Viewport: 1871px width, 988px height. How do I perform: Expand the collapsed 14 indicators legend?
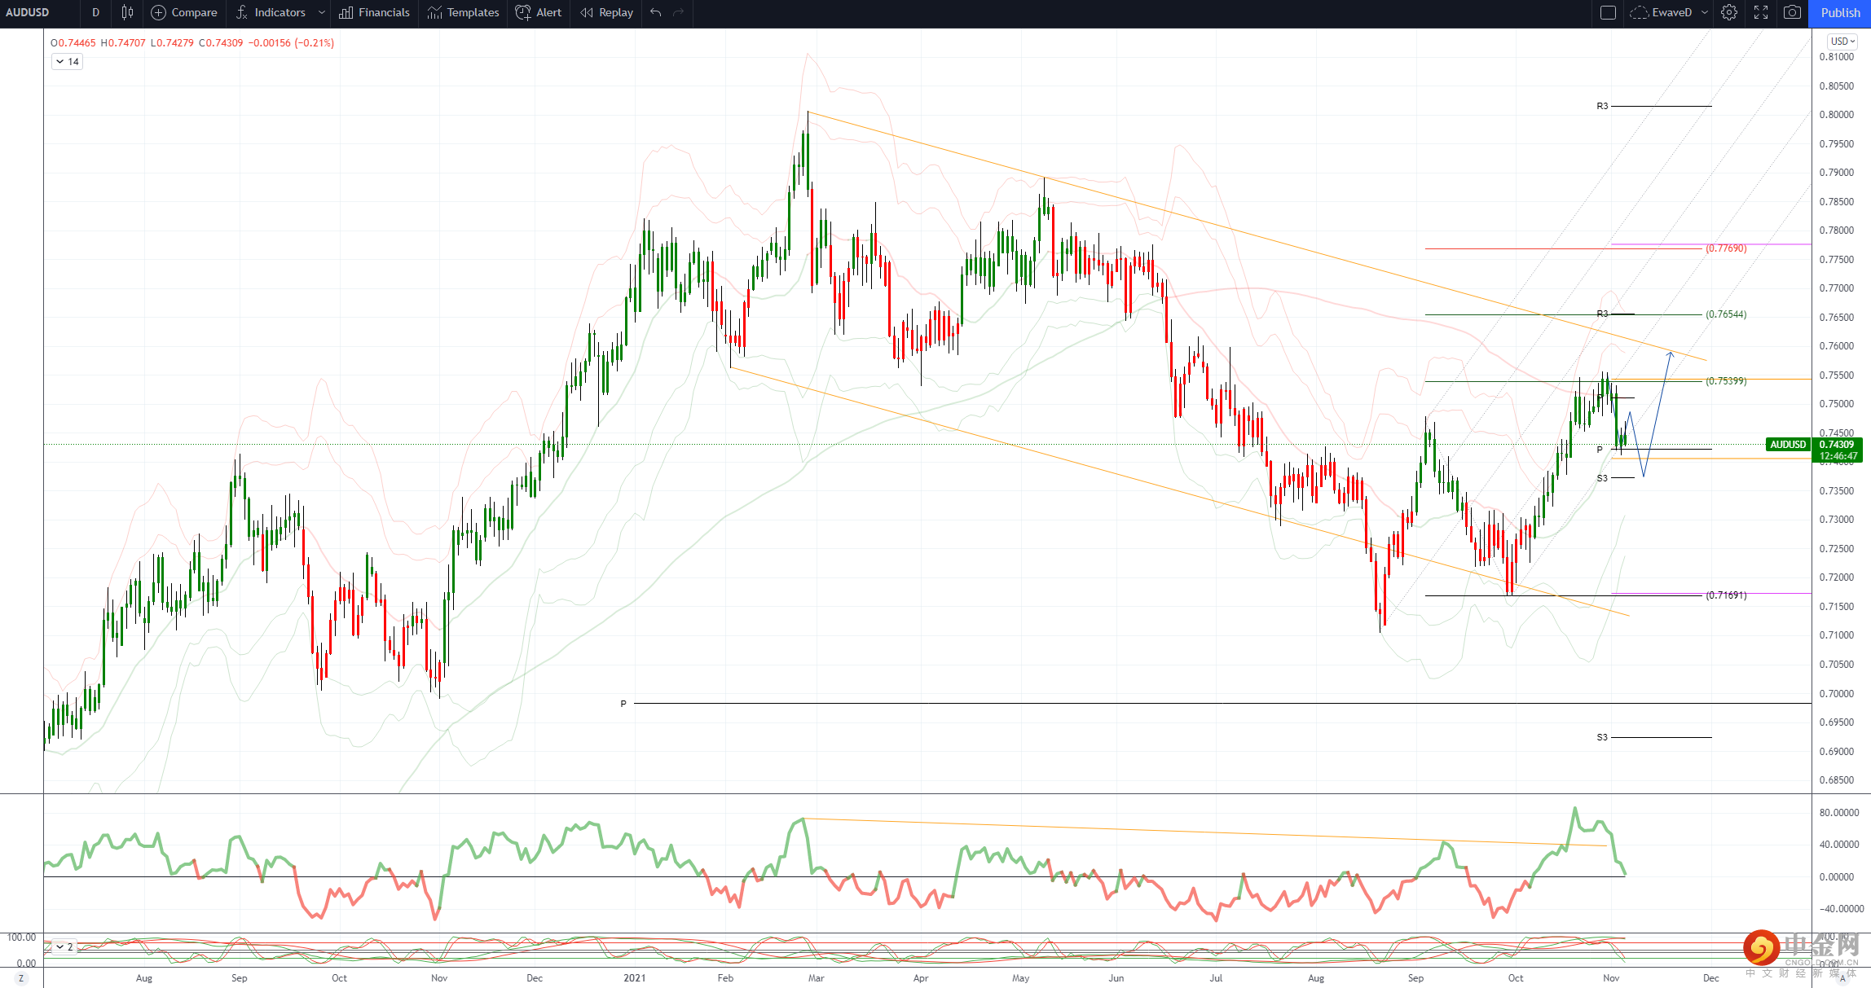pos(67,62)
